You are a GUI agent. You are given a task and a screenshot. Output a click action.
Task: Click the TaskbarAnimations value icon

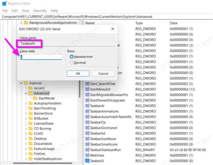(x=87, y=111)
